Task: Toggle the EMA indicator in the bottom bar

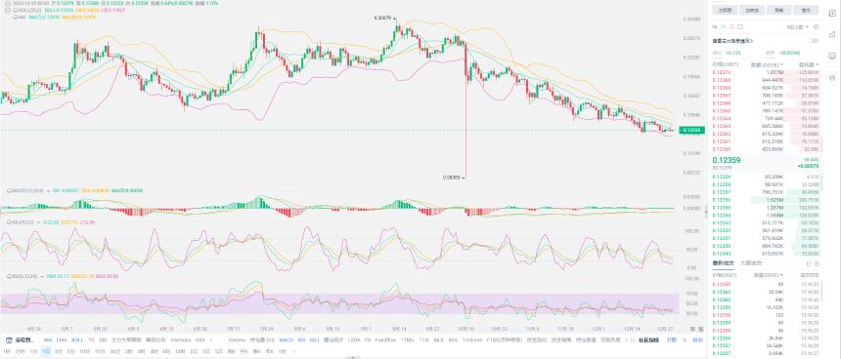Action: point(62,340)
